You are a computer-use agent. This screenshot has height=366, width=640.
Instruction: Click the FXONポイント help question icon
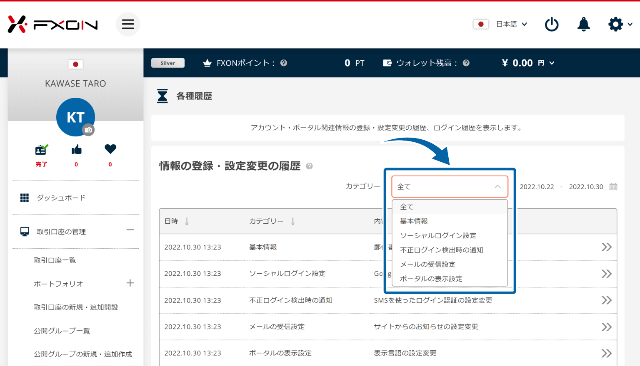point(284,63)
